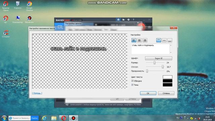
Task: Switch to Opera in the taskbar
Action: [x=63, y=118]
